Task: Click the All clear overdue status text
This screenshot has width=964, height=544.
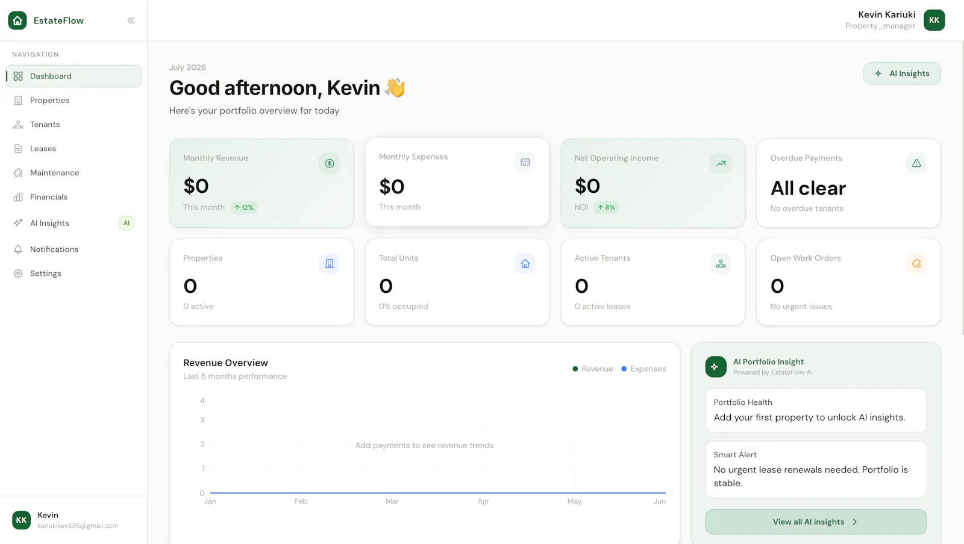Action: [808, 188]
